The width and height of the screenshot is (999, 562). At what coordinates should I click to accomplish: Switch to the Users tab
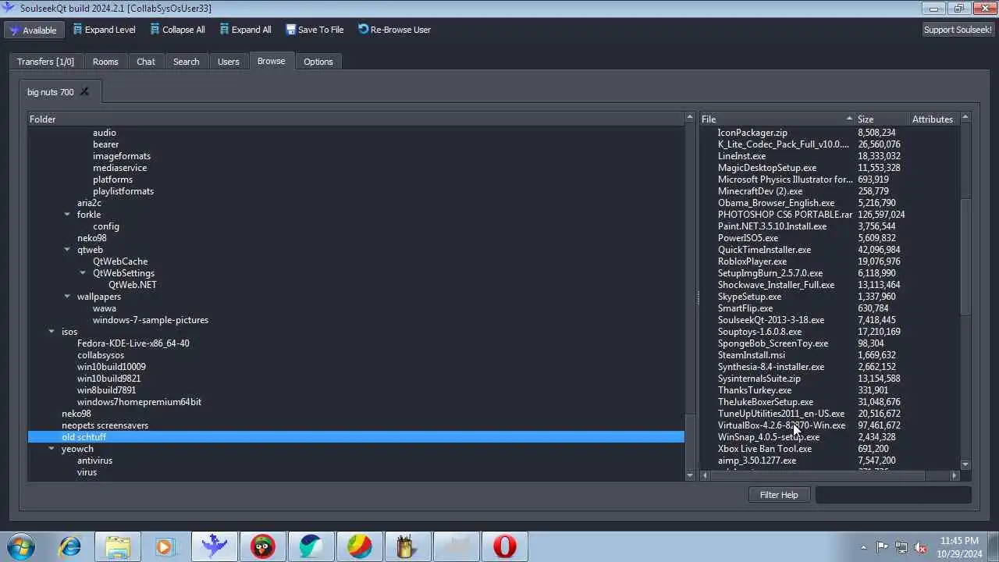(x=229, y=62)
